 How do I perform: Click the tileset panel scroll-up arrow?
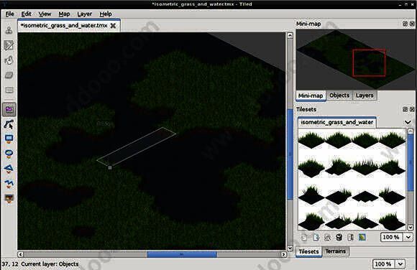(x=410, y=131)
